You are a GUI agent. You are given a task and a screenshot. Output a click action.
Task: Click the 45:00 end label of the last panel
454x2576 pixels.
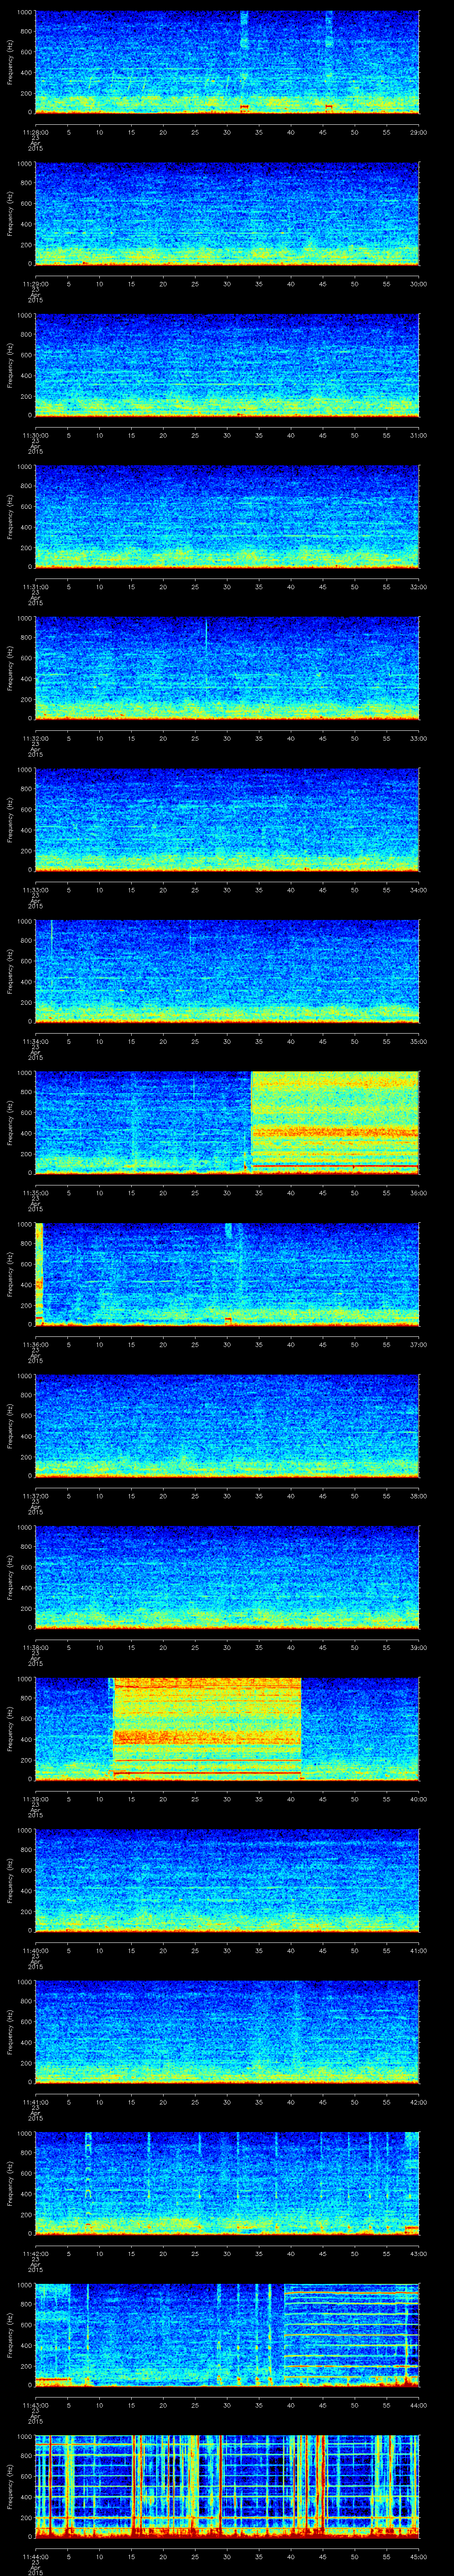(x=419, y=2556)
